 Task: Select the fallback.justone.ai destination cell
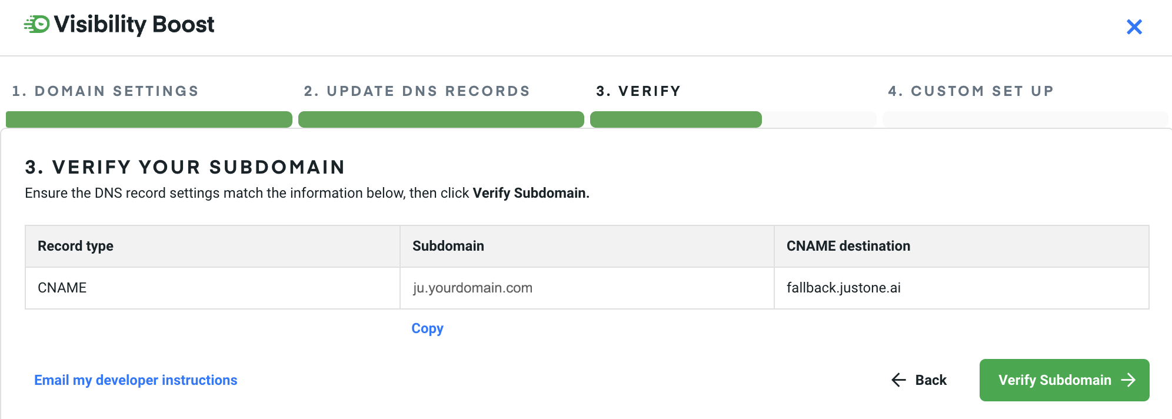[843, 288]
